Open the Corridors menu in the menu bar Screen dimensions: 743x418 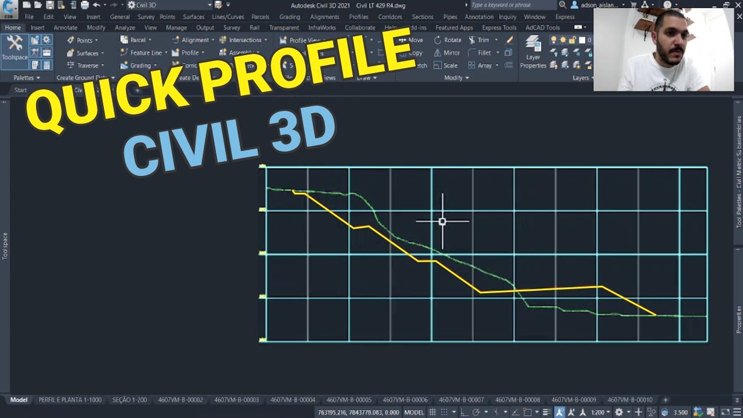pos(389,17)
